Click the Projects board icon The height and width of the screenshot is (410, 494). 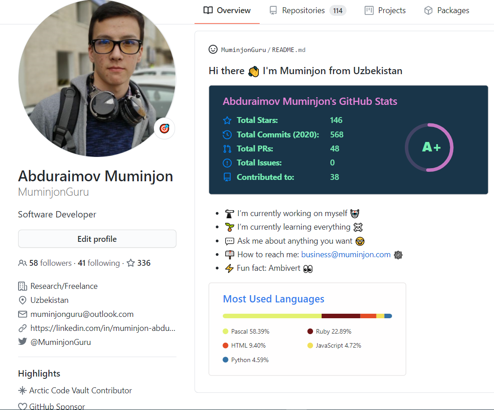[x=369, y=10]
